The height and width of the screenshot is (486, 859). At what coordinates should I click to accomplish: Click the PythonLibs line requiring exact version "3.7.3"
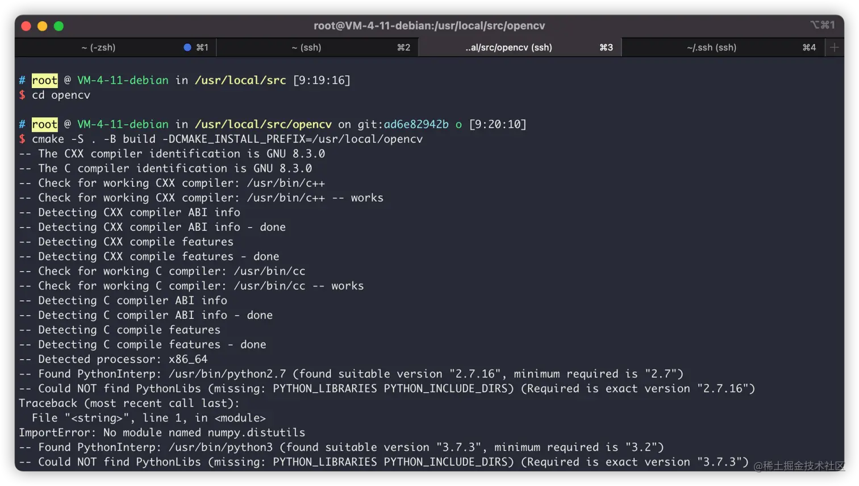click(x=384, y=462)
